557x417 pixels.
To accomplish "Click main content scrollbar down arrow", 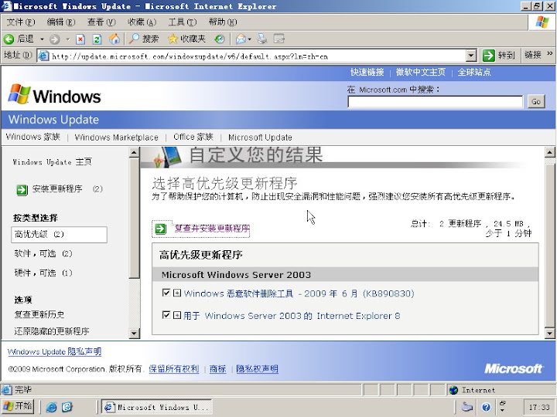I will [549, 334].
